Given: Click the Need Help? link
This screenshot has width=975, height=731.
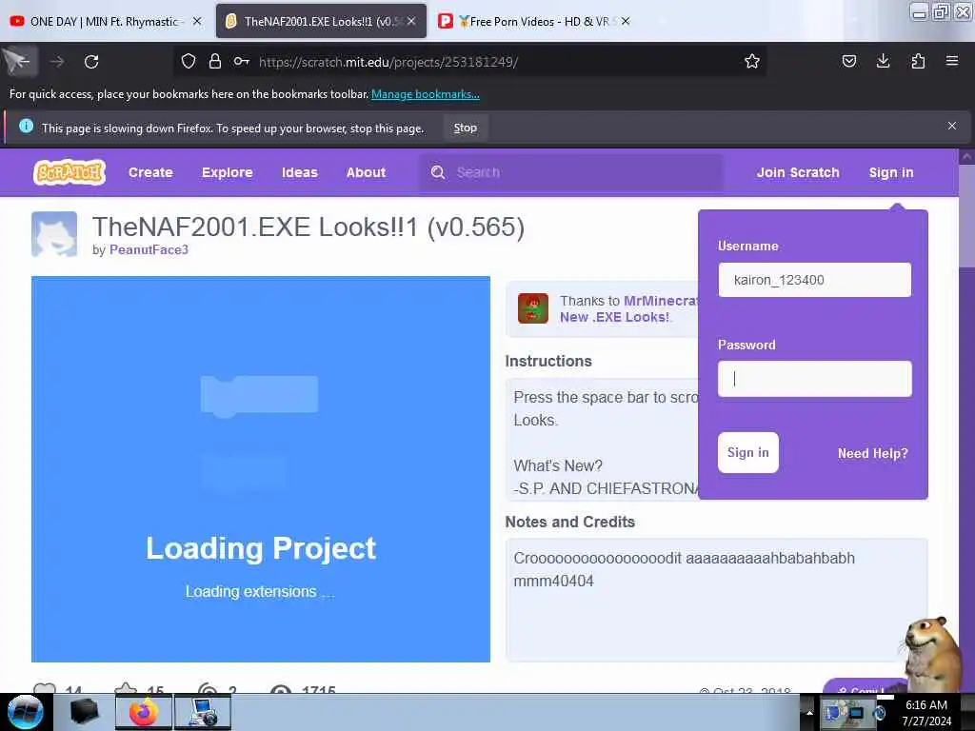Looking at the screenshot, I should coord(872,453).
